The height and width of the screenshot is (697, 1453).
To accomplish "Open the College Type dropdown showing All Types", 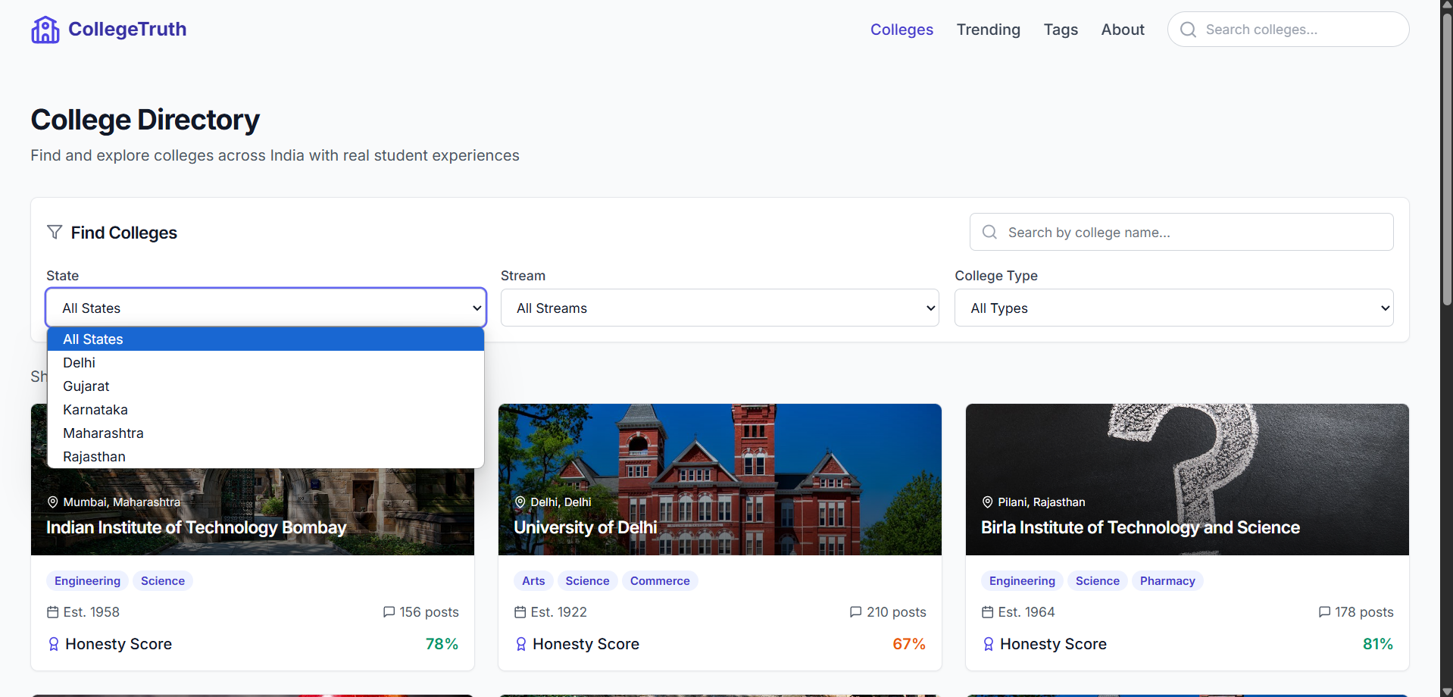I will pyautogui.click(x=1174, y=308).
